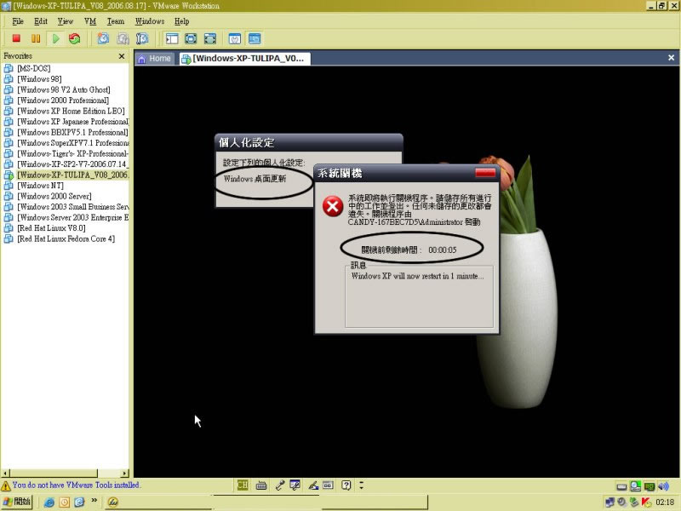Click the language bar help question-mark icon
Viewport: 681px width, 511px height.
(x=346, y=485)
